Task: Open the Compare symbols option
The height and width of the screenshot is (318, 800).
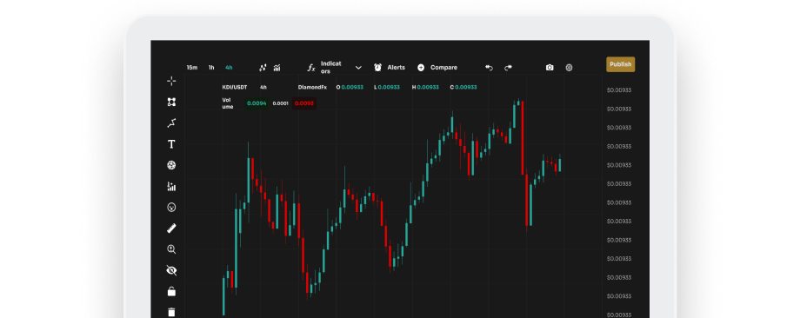Action: click(443, 67)
